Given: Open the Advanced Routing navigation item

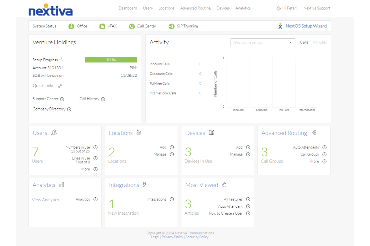Looking at the screenshot, I should (195, 8).
